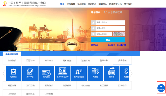166x96 pixels.
Task: Click the blue 登录 button
Action: coord(108,40)
